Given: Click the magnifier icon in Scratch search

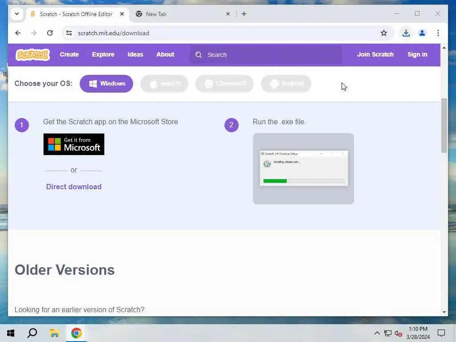Looking at the screenshot, I should pyautogui.click(x=199, y=55).
